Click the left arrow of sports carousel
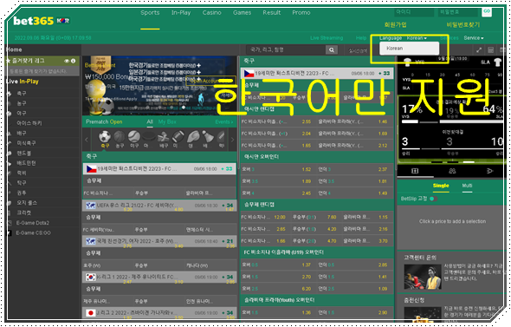The image size is (511, 327). coord(87,140)
